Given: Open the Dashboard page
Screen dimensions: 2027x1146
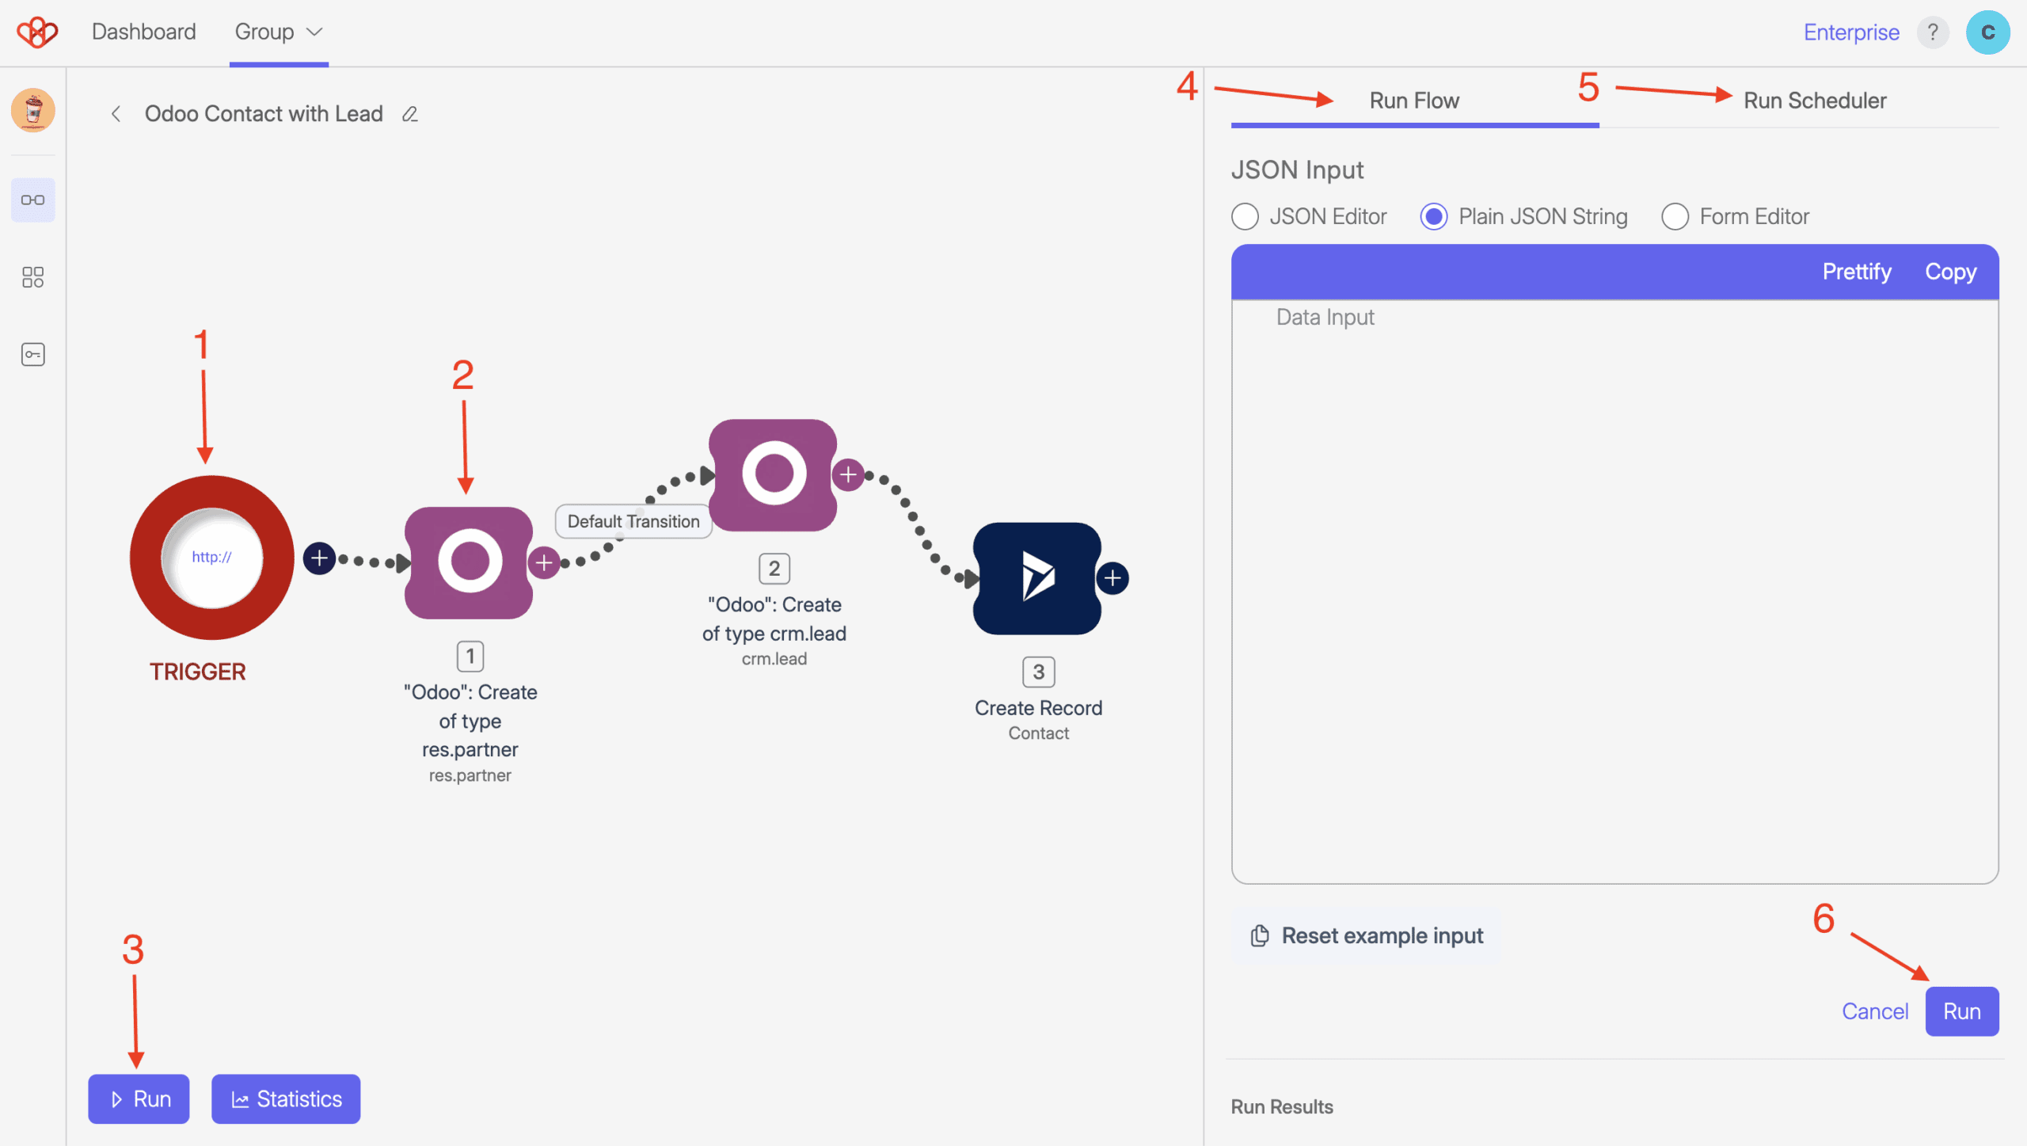Looking at the screenshot, I should 143,32.
